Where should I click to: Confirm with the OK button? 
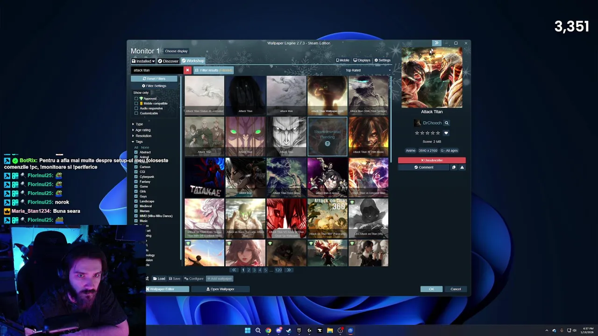(x=431, y=289)
